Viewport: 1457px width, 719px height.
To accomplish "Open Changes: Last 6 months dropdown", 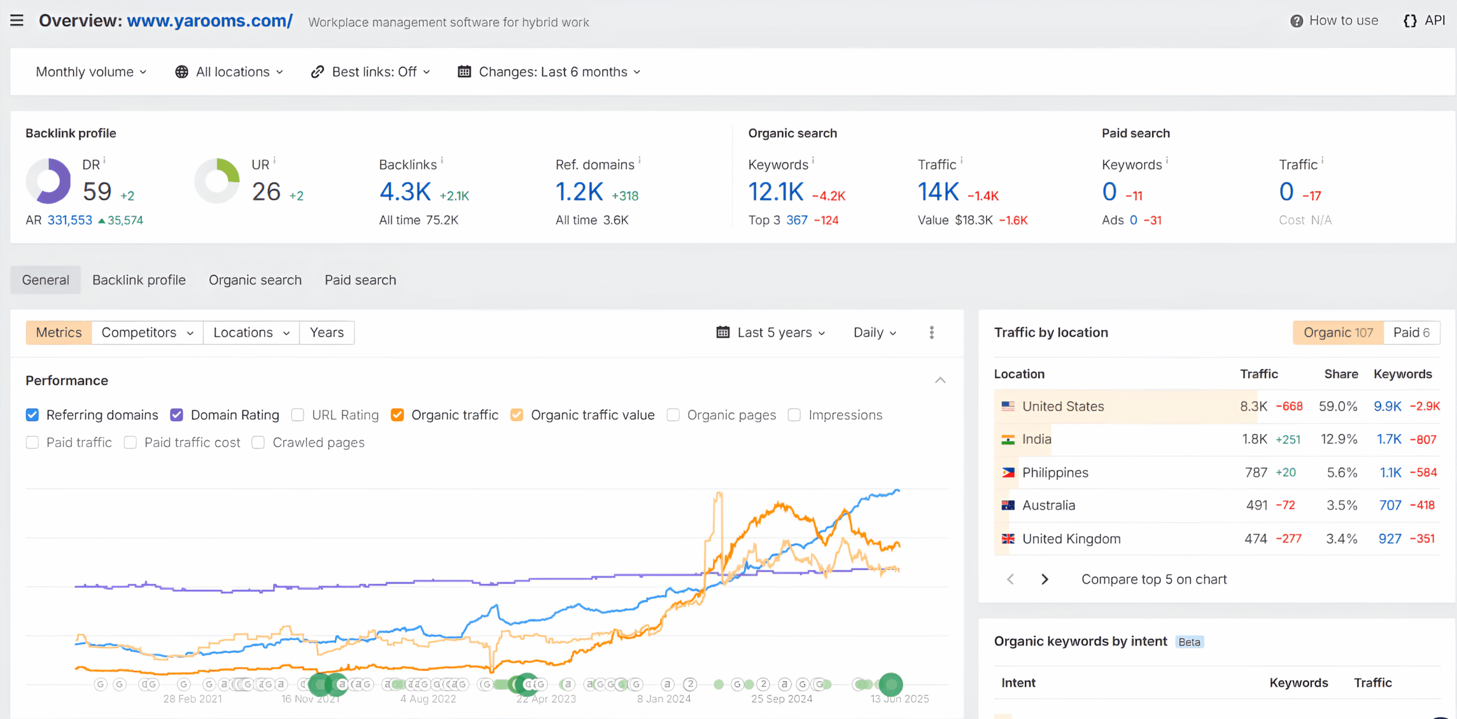I will (550, 72).
